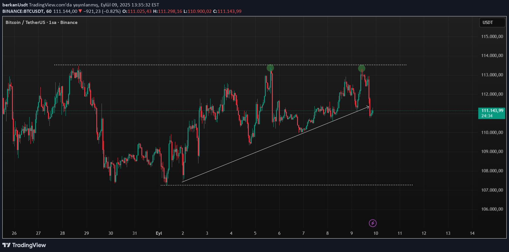Click the 24:34 candle countdown timer
The image size is (509, 252).
(487, 116)
